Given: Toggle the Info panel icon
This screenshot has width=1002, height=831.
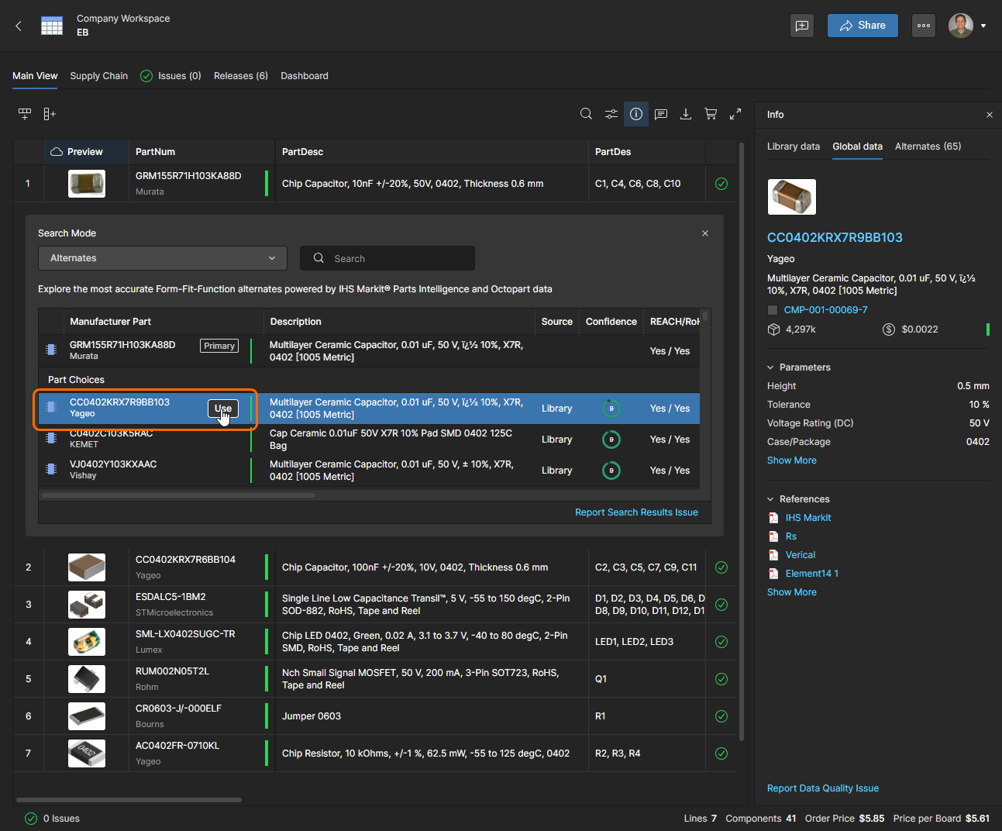Looking at the screenshot, I should [x=636, y=114].
